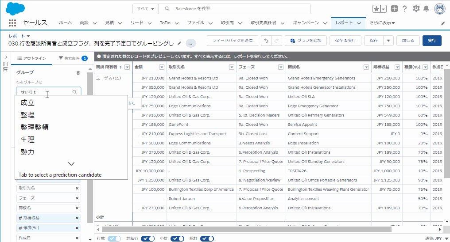Click the Salesforce を検索 search field
Image resolution: width=450 pixels, height=242 pixels.
tap(234, 8)
